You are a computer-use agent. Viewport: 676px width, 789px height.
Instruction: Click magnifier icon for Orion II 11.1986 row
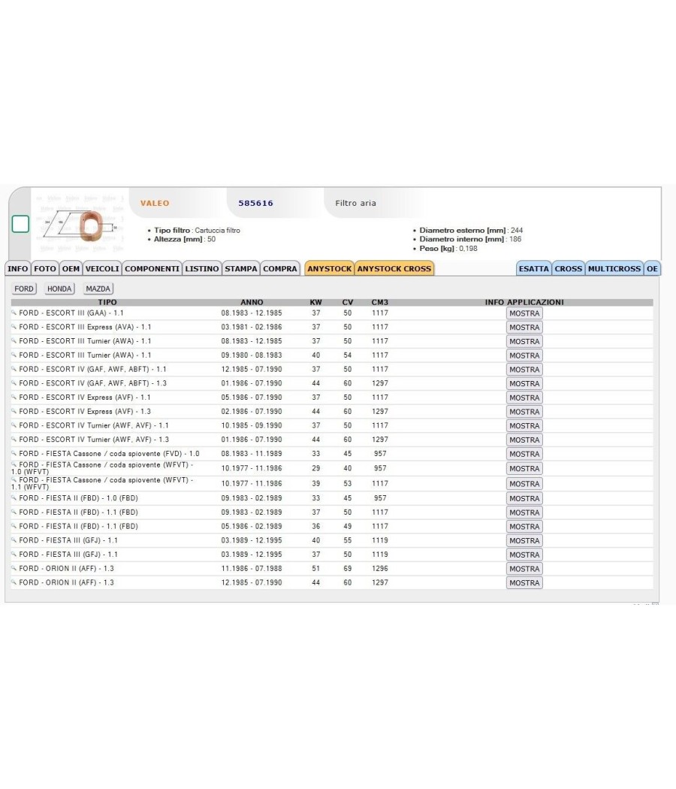pyautogui.click(x=14, y=568)
